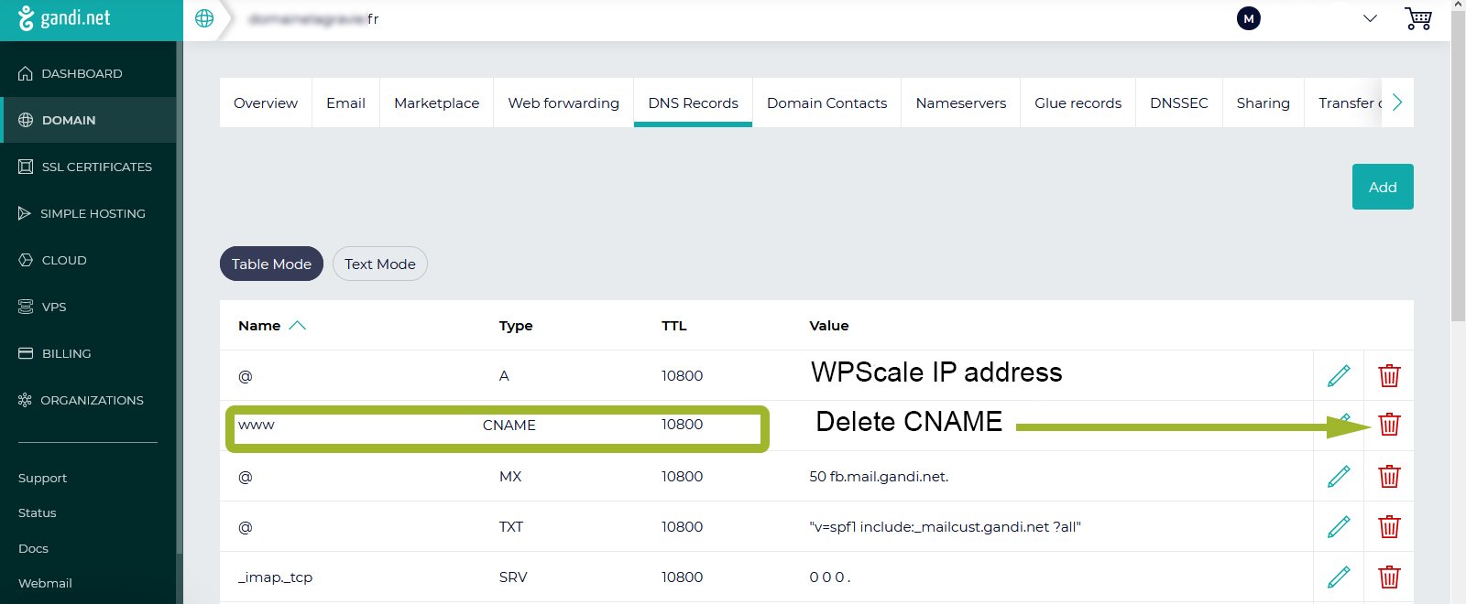Viewport: 1466px width, 604px height.
Task: Delete the www CNAME record trash icon
Action: click(1389, 425)
